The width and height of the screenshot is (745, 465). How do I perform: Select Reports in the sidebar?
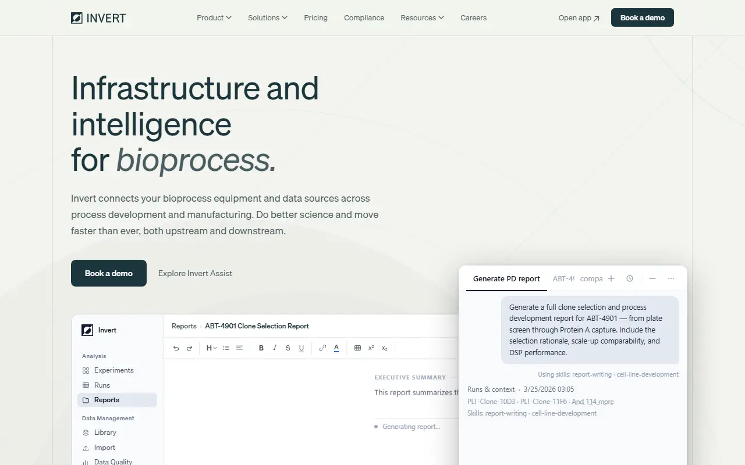(x=117, y=400)
